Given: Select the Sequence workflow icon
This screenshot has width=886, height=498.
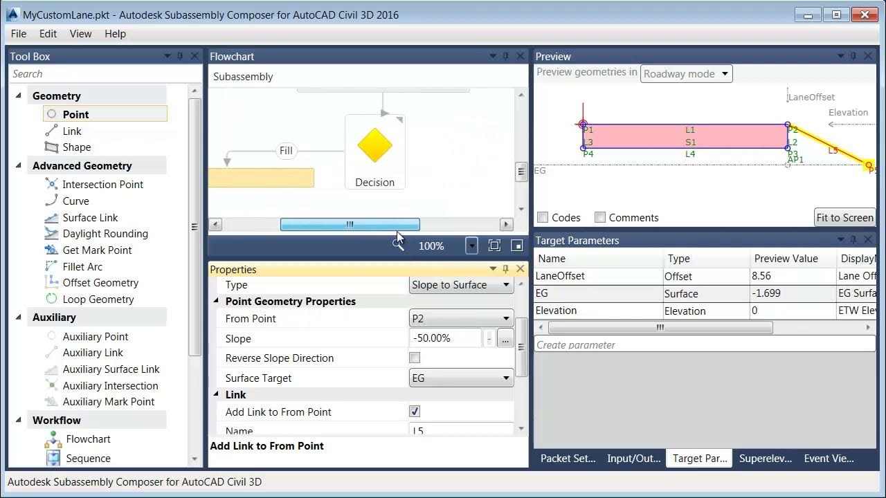Looking at the screenshot, I should (53, 458).
